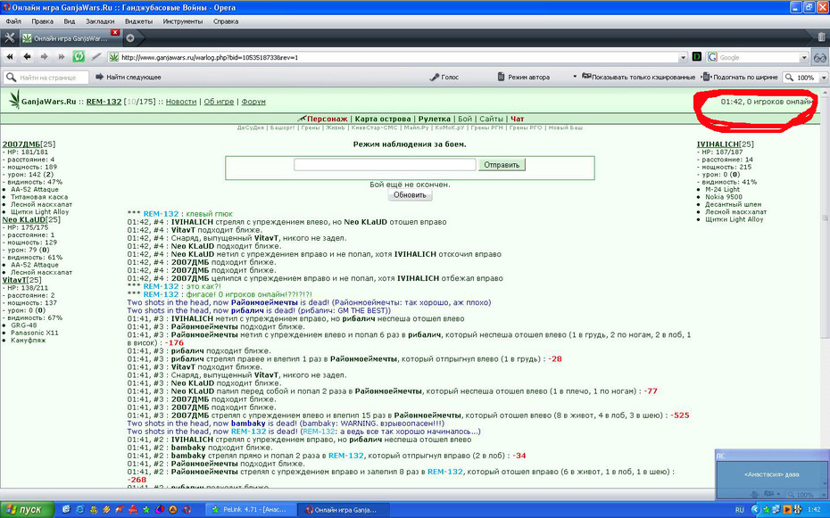This screenshot has height=518, width=830.
Task: Click the rewind navigation button
Action: tap(10, 56)
